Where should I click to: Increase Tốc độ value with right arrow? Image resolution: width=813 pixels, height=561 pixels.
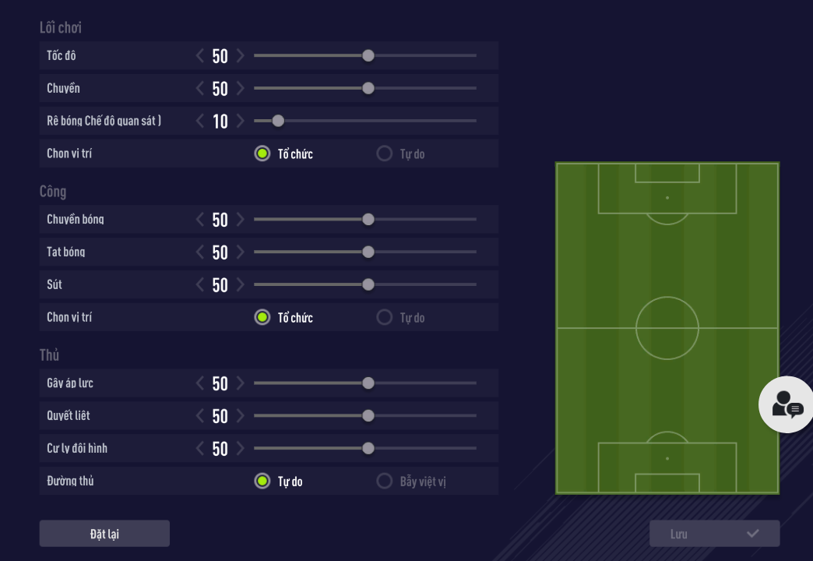(241, 55)
